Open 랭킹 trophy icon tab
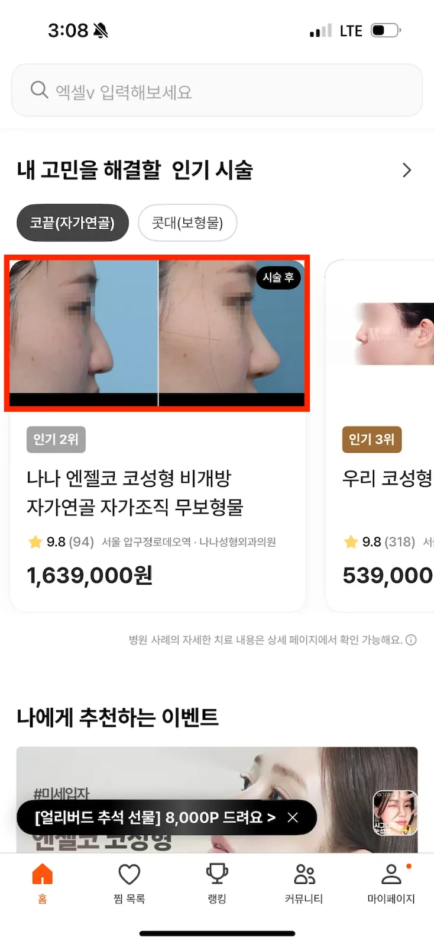Image resolution: width=434 pixels, height=943 pixels. (217, 883)
